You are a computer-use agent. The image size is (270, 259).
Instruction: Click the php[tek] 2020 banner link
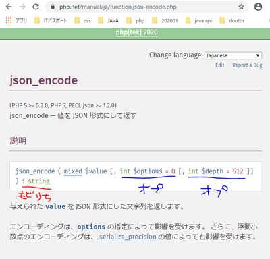coord(136,32)
